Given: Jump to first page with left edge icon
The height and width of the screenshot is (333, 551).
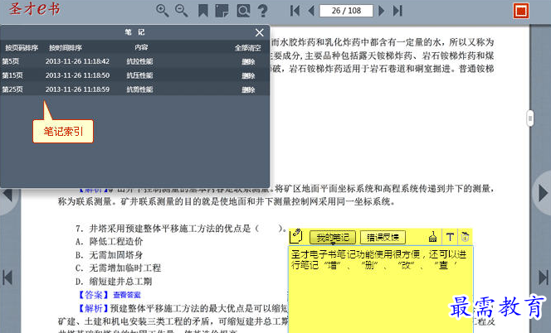Looking at the screenshot, I should (7, 277).
